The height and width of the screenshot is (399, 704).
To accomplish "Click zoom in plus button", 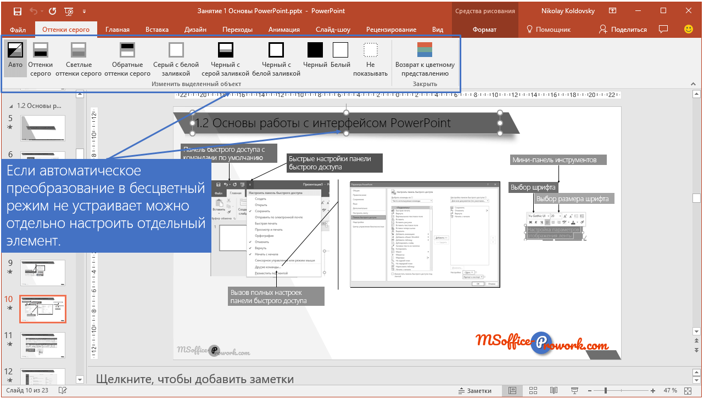I will (x=653, y=391).
